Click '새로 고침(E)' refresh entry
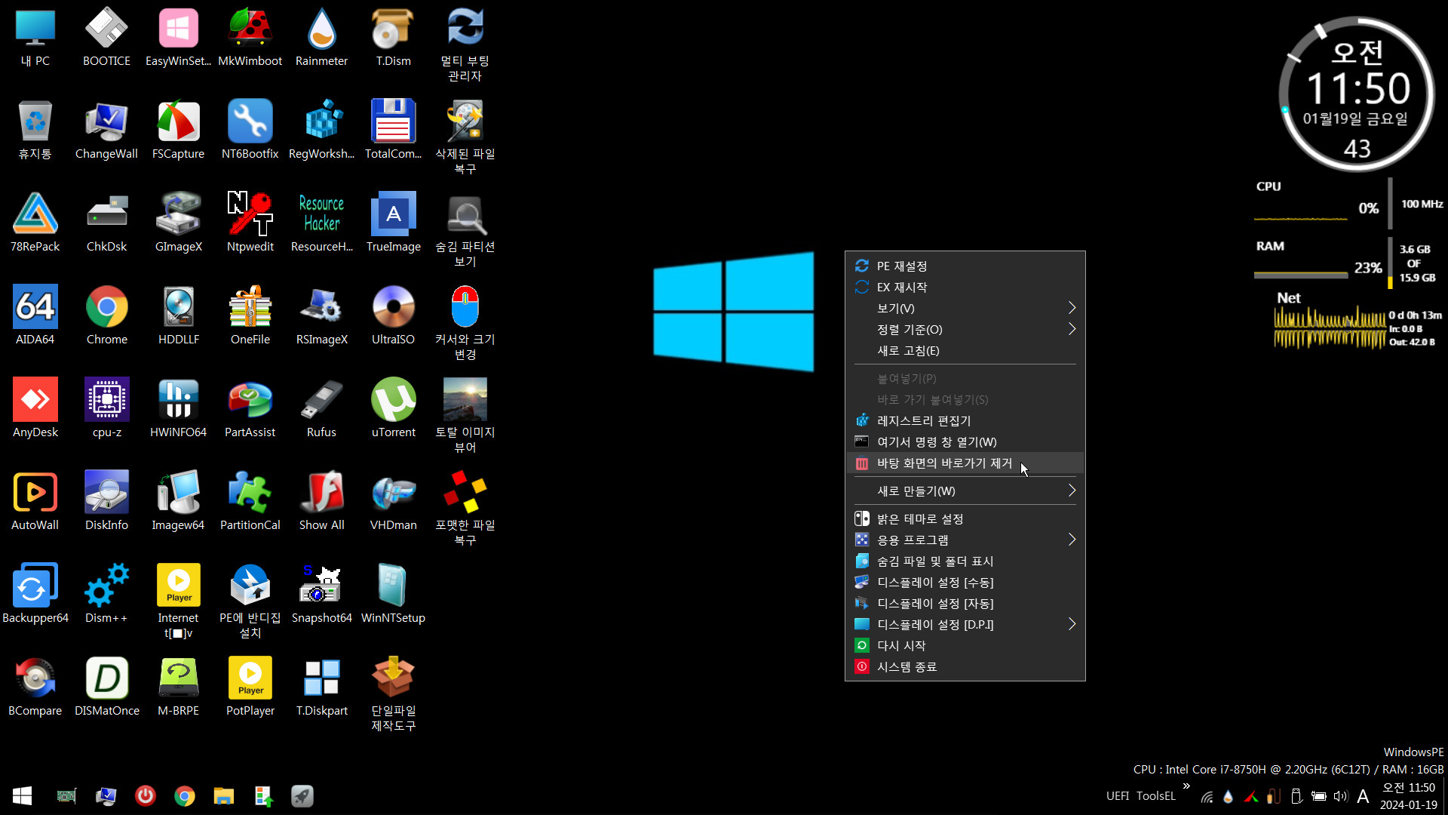The image size is (1448, 815). coord(965,351)
